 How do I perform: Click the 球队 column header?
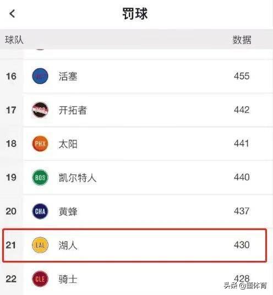pos(14,40)
